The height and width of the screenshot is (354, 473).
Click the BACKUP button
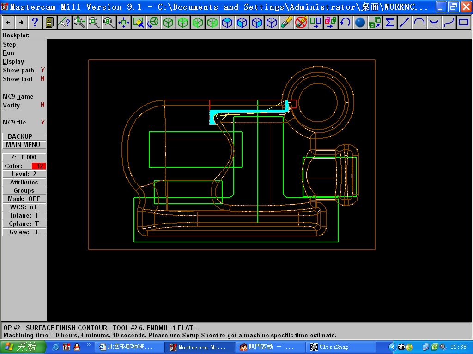[24, 136]
